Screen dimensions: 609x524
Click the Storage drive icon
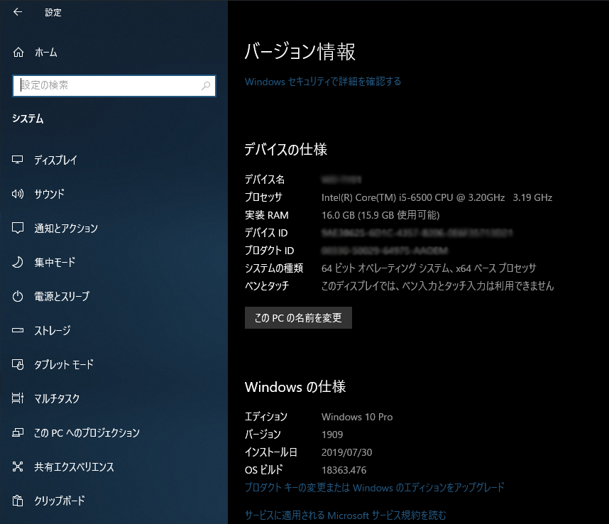click(x=18, y=330)
